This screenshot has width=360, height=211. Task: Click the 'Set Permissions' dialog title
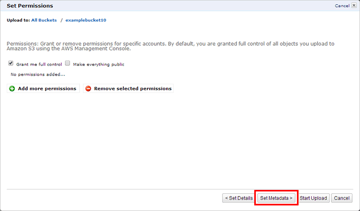29,6
